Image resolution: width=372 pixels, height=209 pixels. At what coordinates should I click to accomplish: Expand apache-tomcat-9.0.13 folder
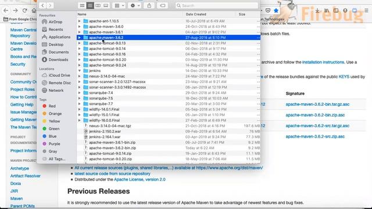(80, 43)
